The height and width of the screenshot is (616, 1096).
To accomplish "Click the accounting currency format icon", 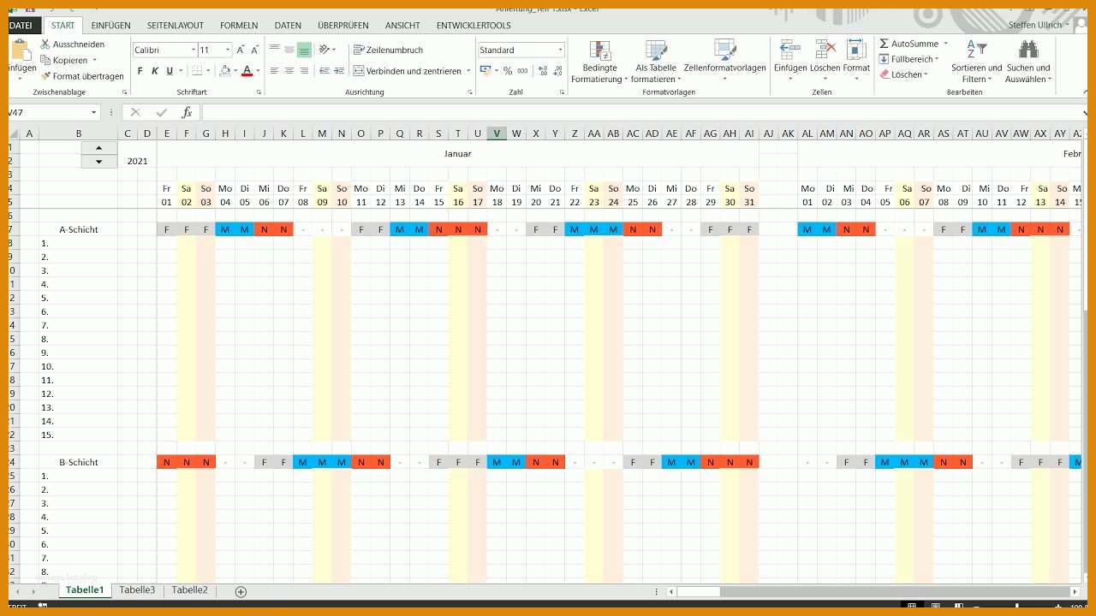I will (485, 71).
